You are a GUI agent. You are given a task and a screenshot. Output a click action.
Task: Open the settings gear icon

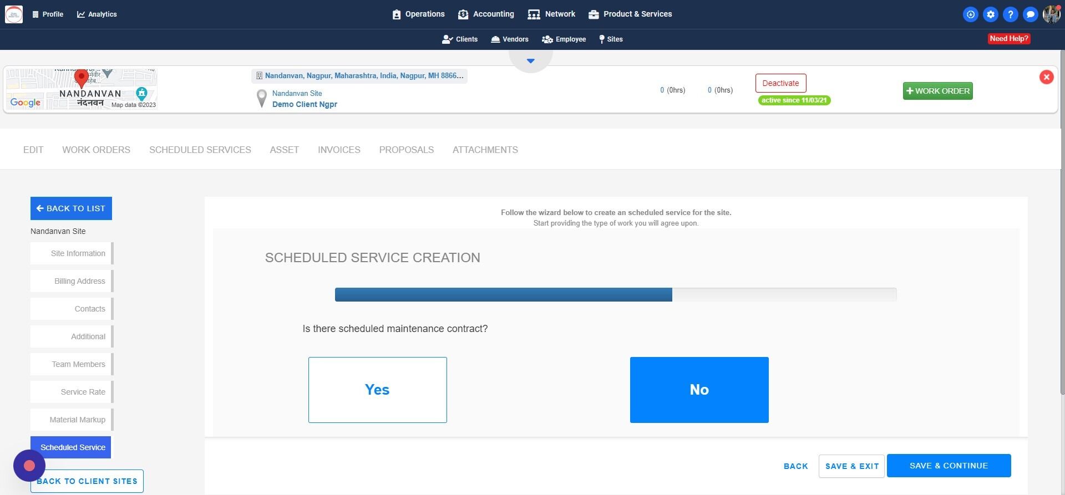pyautogui.click(x=991, y=14)
